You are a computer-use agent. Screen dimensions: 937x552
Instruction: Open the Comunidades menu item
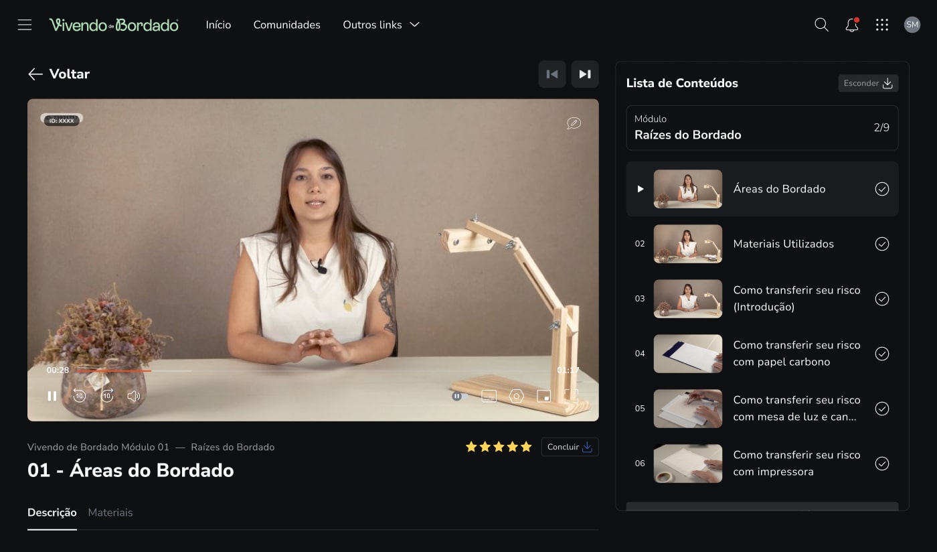pyautogui.click(x=286, y=25)
